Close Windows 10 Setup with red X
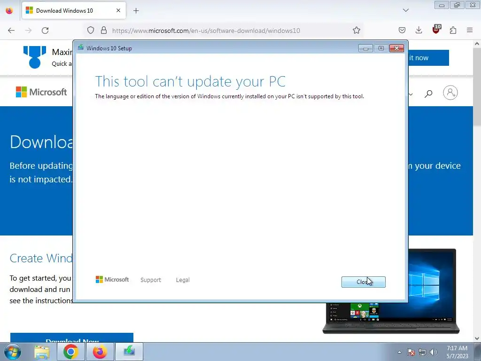 point(396,48)
